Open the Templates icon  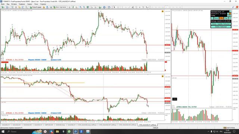point(109,7)
